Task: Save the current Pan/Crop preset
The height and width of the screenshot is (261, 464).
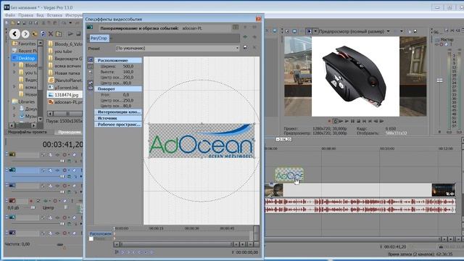Action: tap(245, 48)
